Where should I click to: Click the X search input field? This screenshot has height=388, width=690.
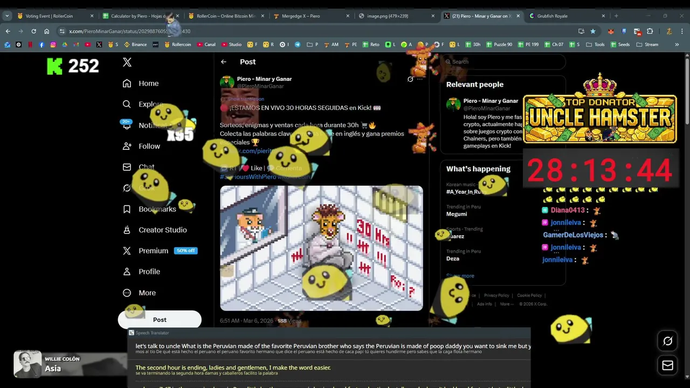coord(504,62)
